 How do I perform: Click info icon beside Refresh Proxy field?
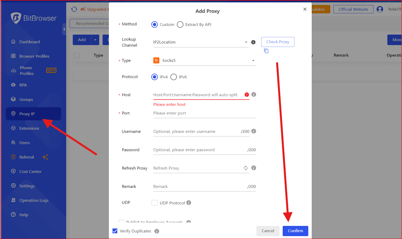(254, 168)
